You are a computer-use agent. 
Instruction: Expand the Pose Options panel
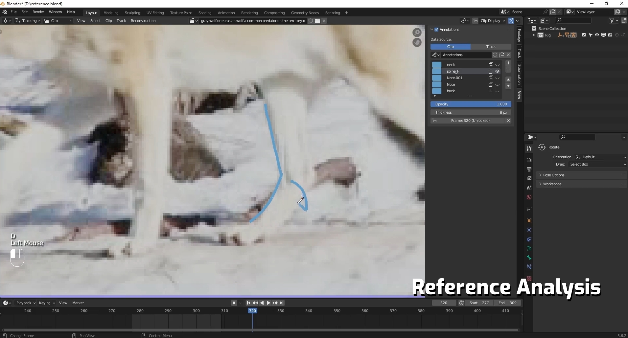coord(581,175)
